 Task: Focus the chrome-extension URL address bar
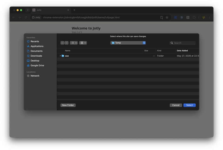pyautogui.click(x=81, y=17)
